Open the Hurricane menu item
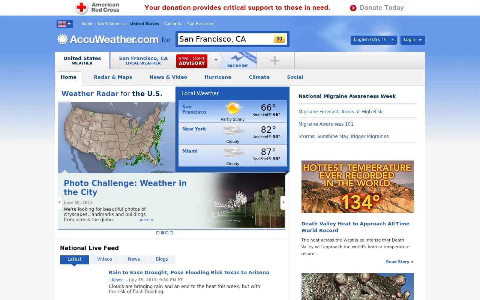Image resolution: width=480 pixels, height=300 pixels. (x=218, y=77)
